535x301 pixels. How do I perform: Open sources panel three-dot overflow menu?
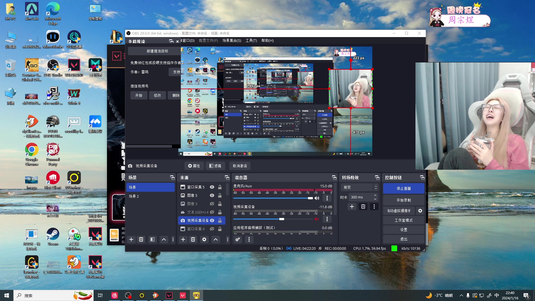tap(227, 239)
